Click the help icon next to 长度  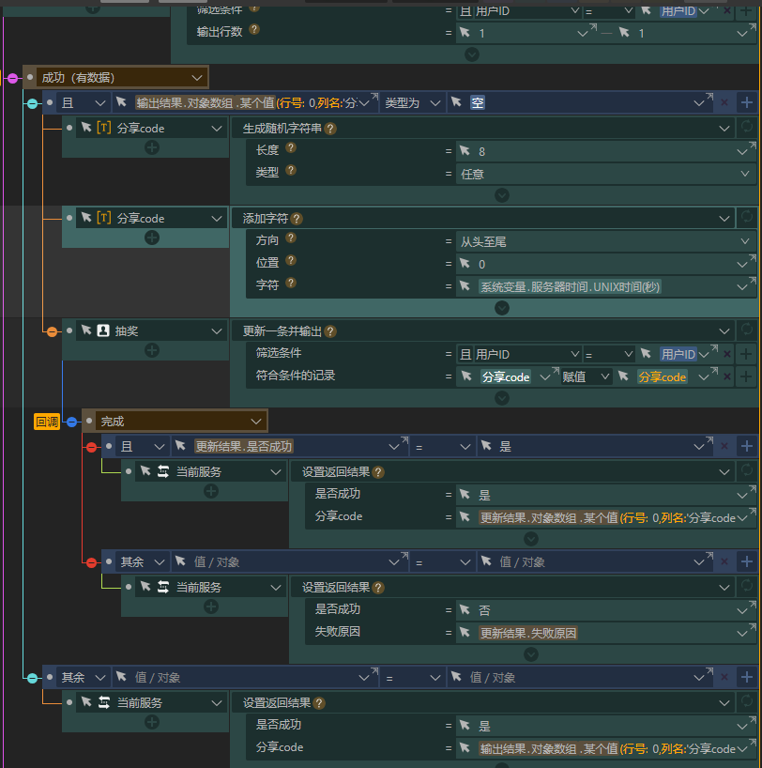(x=291, y=148)
